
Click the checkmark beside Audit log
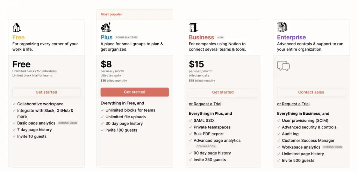[x=279, y=134]
